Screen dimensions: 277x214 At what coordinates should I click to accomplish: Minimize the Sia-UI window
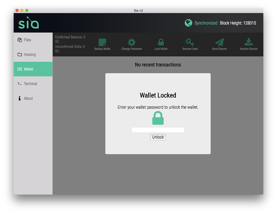point(22,11)
